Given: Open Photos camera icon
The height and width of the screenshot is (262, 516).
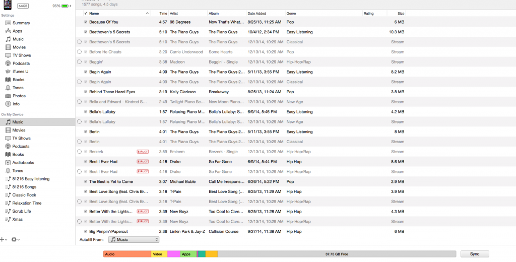Looking at the screenshot, I should (8, 96).
